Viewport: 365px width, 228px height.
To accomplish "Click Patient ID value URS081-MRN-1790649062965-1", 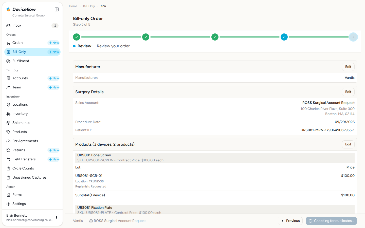I will tap(327, 130).
